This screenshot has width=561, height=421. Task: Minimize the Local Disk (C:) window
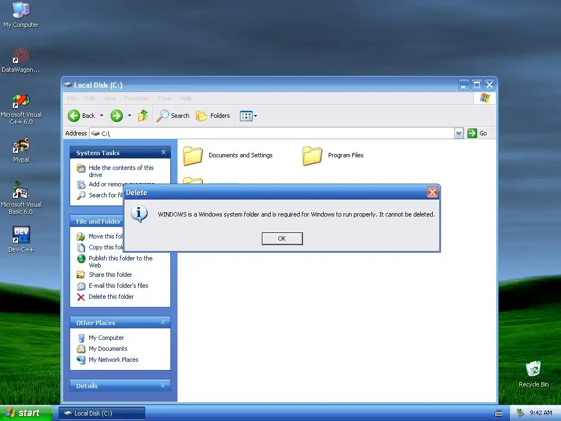tap(464, 85)
